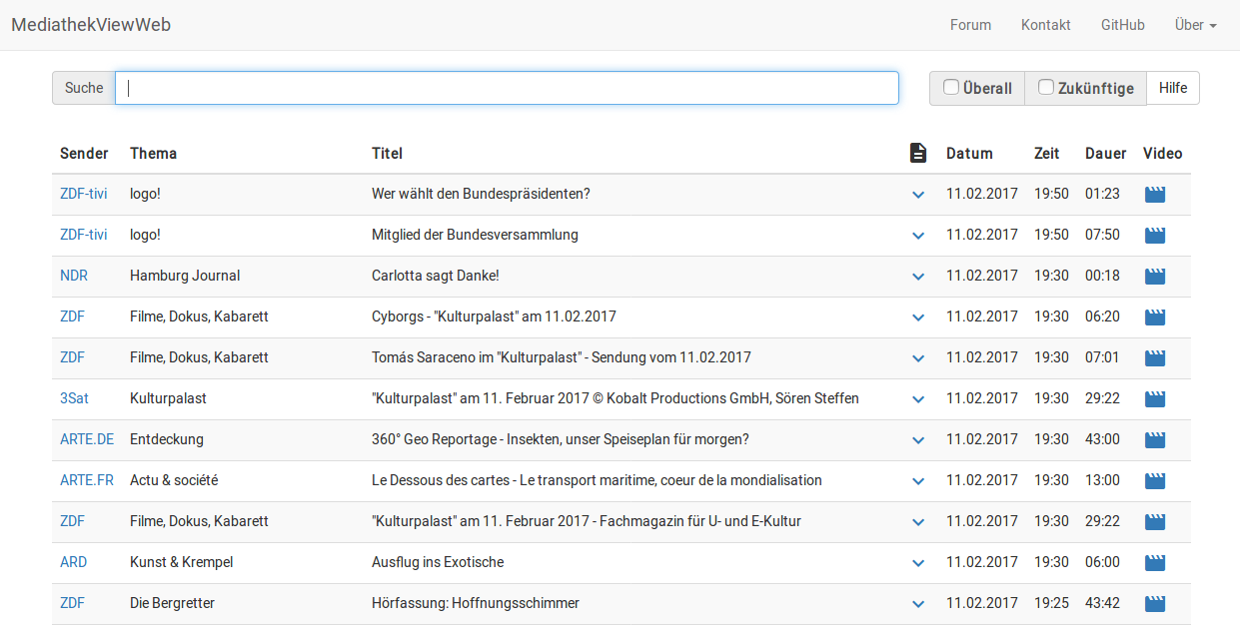Expand details for "Carlotta sagt Danke!"
1240x629 pixels.
(917, 276)
